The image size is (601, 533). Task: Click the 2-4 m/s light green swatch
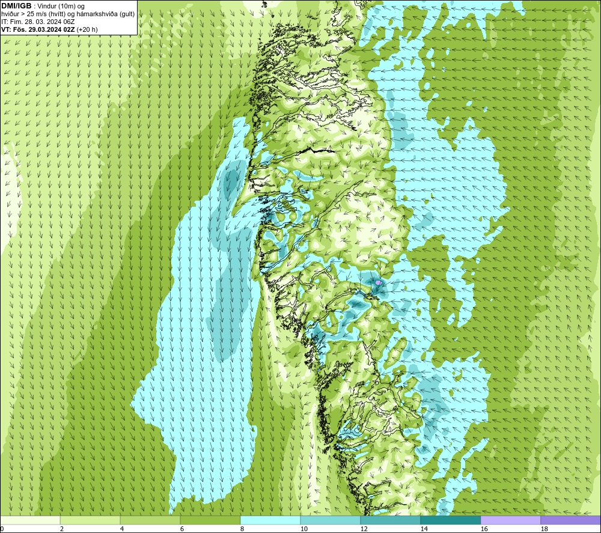pyautogui.click(x=90, y=520)
